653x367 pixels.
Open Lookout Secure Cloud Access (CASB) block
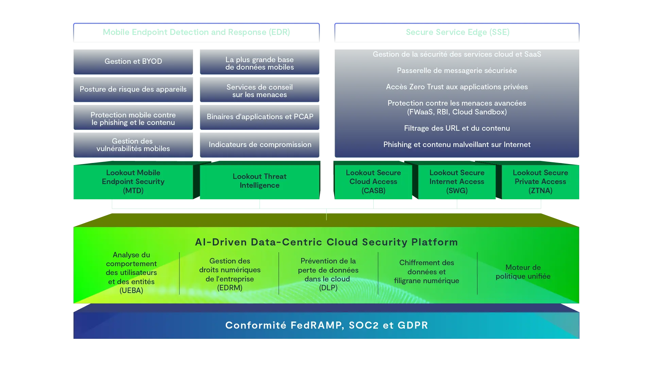click(x=373, y=182)
